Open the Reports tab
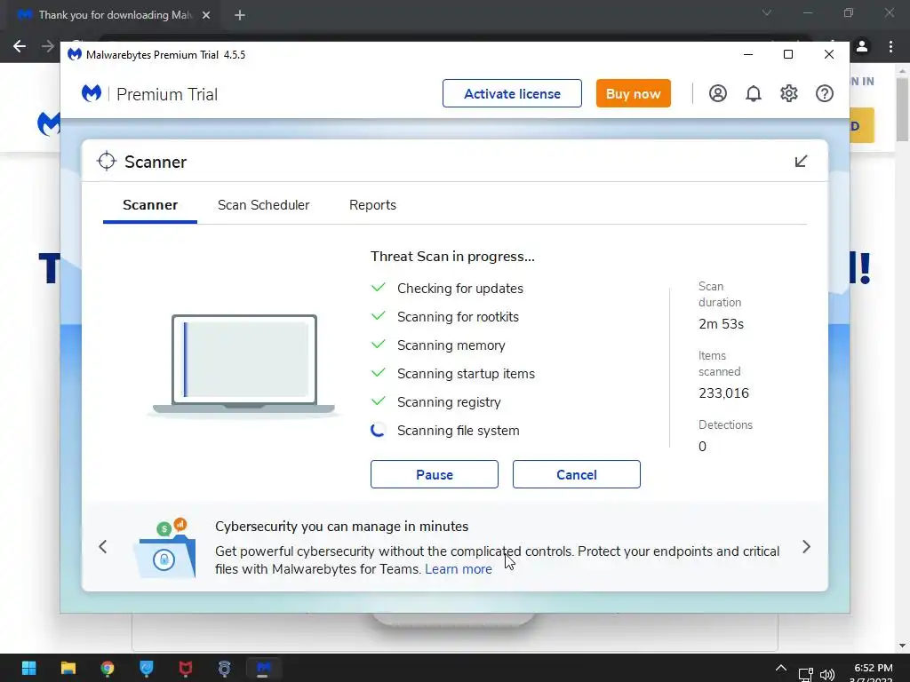 (372, 205)
